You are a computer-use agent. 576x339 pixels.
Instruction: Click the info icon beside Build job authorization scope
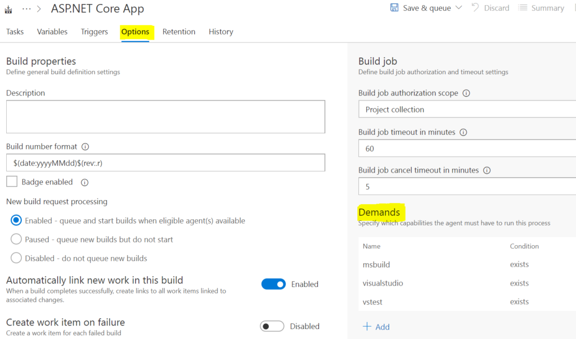(466, 93)
